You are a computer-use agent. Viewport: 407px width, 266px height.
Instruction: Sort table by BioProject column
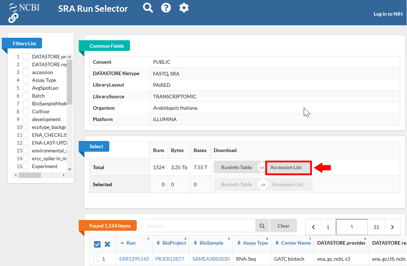pyautogui.click(x=171, y=243)
